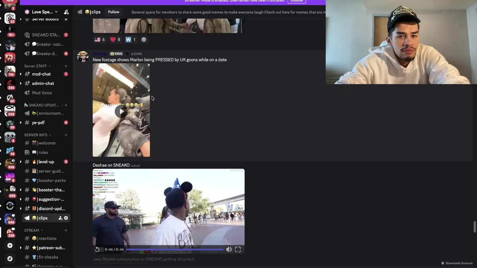Open the patreon-sub... channel
477x268 pixels.
tap(46, 248)
